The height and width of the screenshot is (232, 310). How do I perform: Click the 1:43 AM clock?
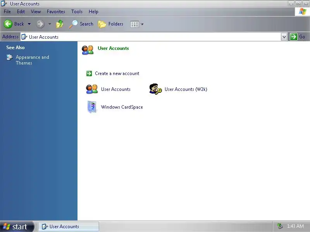(295, 226)
